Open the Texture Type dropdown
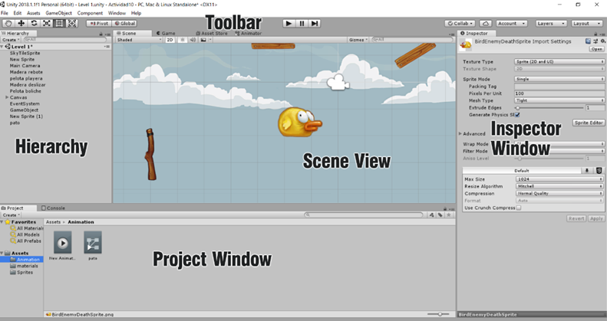Screen dimensions: 607x321 [559, 61]
